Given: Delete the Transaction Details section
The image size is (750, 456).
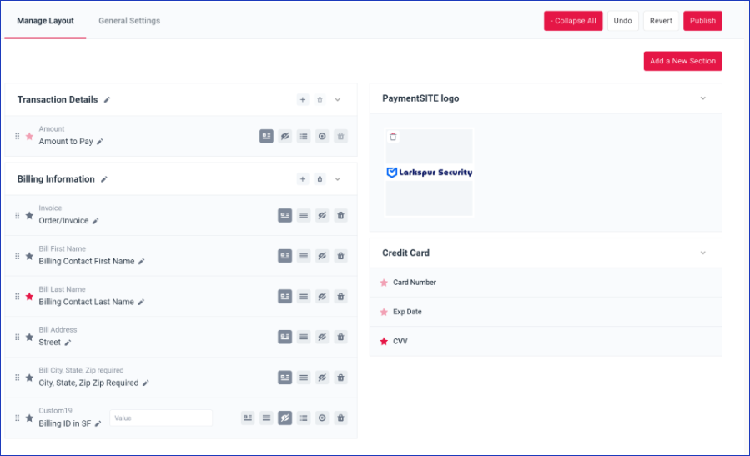Looking at the screenshot, I should (x=320, y=100).
